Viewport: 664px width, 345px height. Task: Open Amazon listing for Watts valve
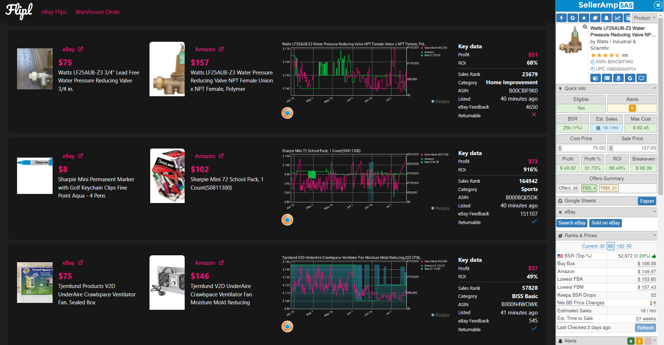(209, 49)
